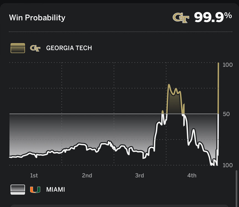Screen dimensions: 239x207
Task: Select the 3rd quarter axis label
Action: click(x=139, y=176)
